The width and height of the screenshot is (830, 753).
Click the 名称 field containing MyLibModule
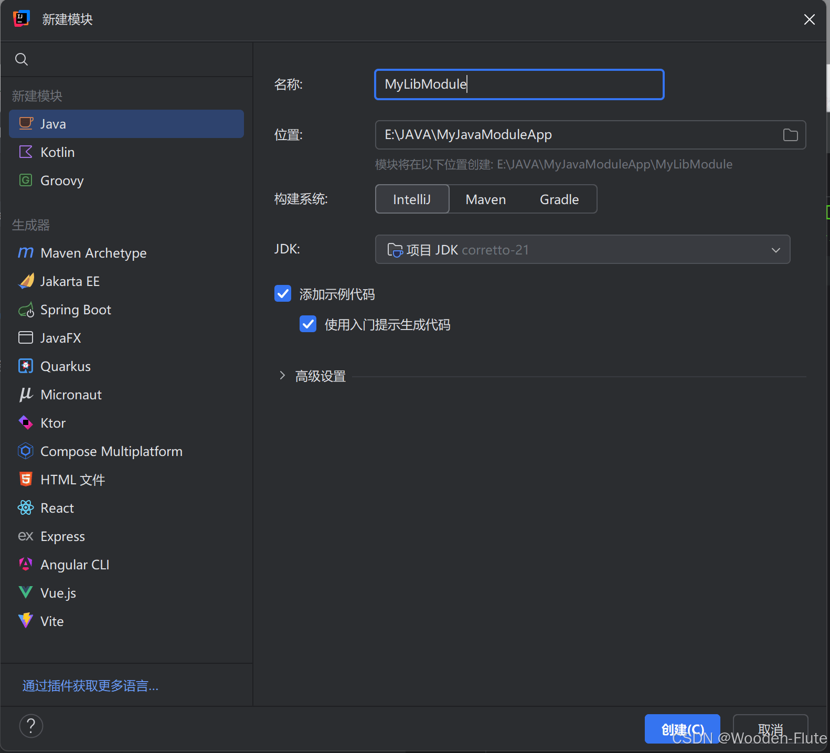(519, 84)
